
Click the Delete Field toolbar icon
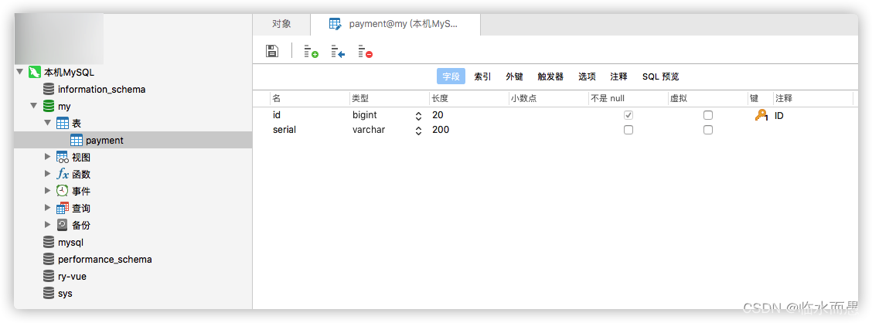pyautogui.click(x=366, y=52)
